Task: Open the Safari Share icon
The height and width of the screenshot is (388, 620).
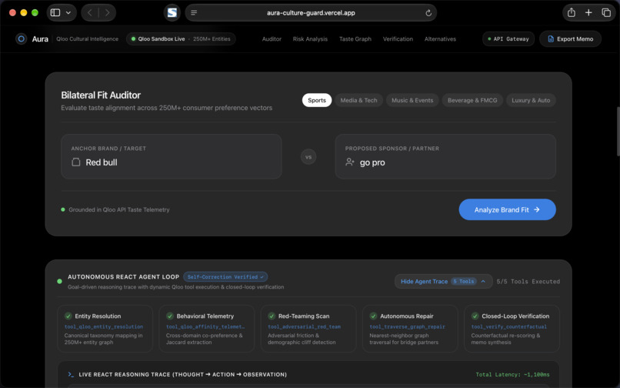Action: pos(572,12)
